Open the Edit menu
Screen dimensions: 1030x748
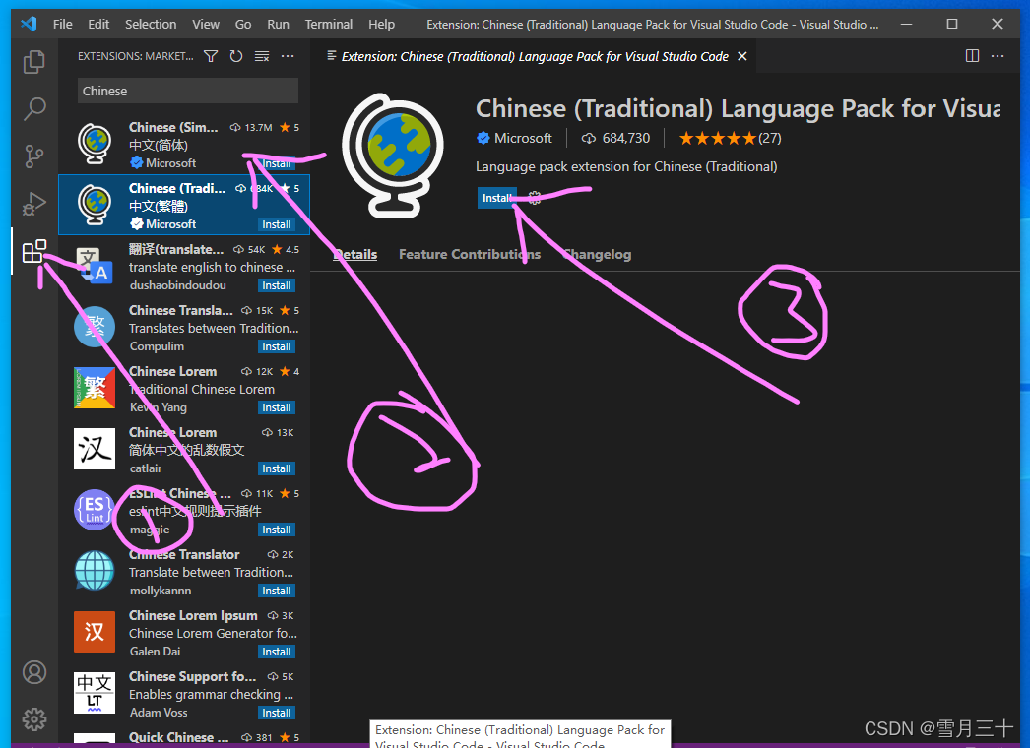(x=98, y=25)
